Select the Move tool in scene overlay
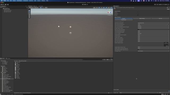The height and width of the screenshot is (95, 170). [x=29, y=12]
